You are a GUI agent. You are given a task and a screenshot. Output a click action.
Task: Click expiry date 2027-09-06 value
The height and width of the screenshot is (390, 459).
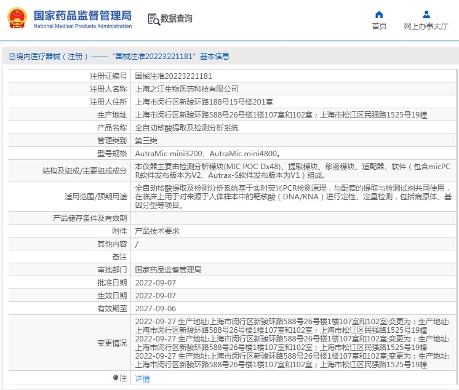[155, 309]
